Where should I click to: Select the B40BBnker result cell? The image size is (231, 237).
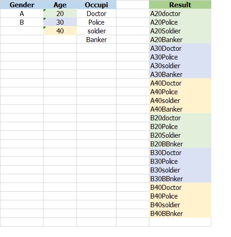(x=180, y=213)
